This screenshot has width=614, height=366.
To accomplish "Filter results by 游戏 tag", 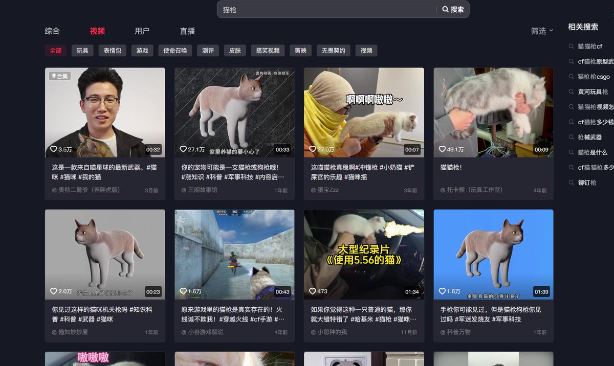I will point(142,51).
